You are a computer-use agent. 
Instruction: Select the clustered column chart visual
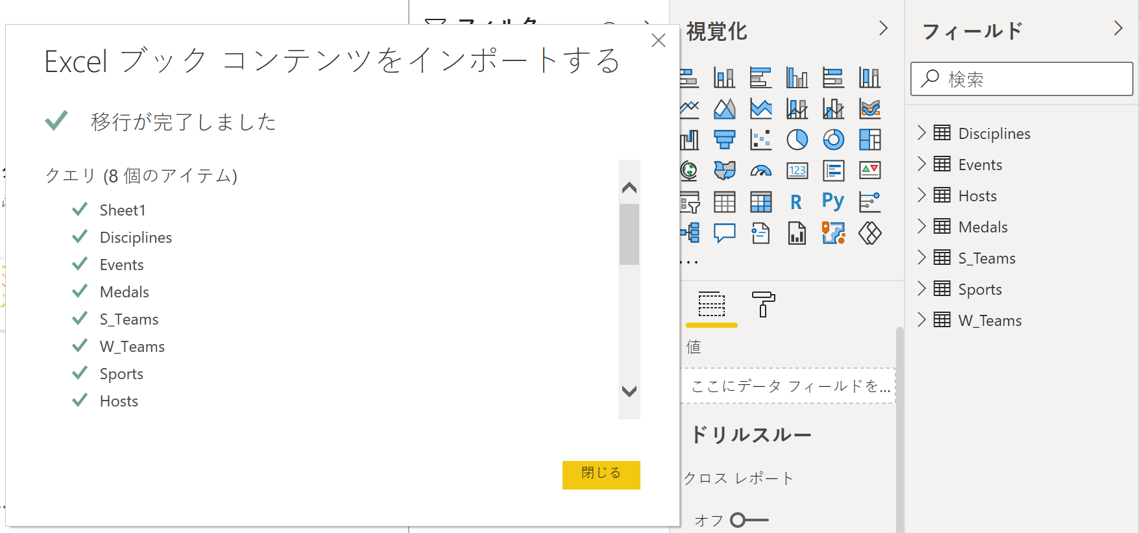pyautogui.click(x=797, y=78)
